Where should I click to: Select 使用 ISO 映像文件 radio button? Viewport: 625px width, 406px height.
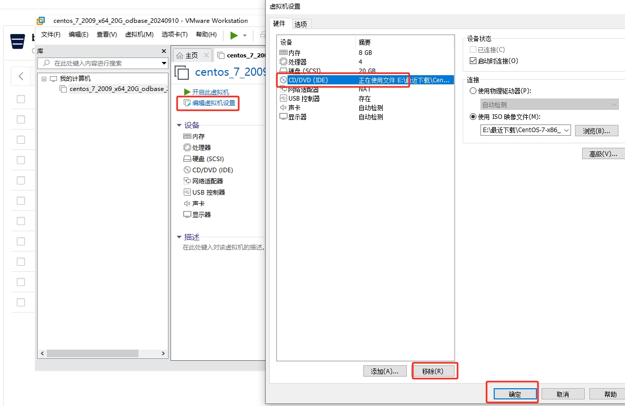[473, 117]
